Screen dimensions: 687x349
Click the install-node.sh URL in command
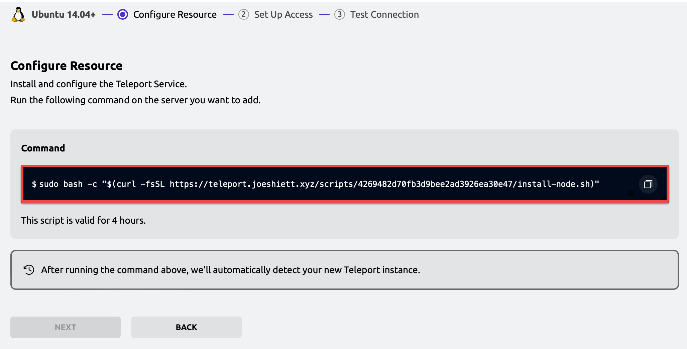(381, 184)
